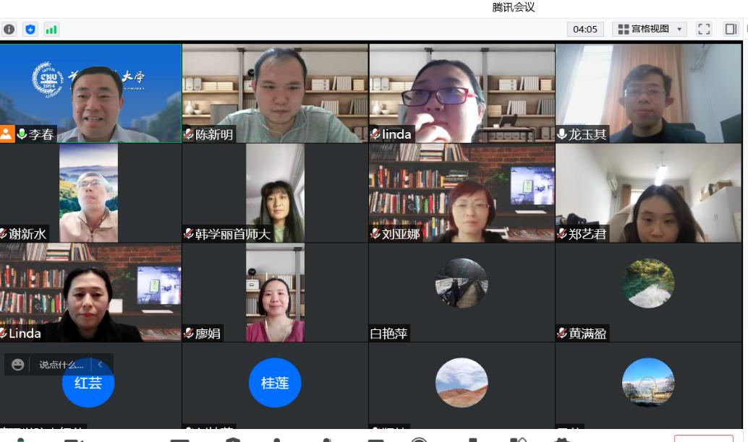
Task: Select 白艳萍's avatar tile
Action: (x=462, y=283)
